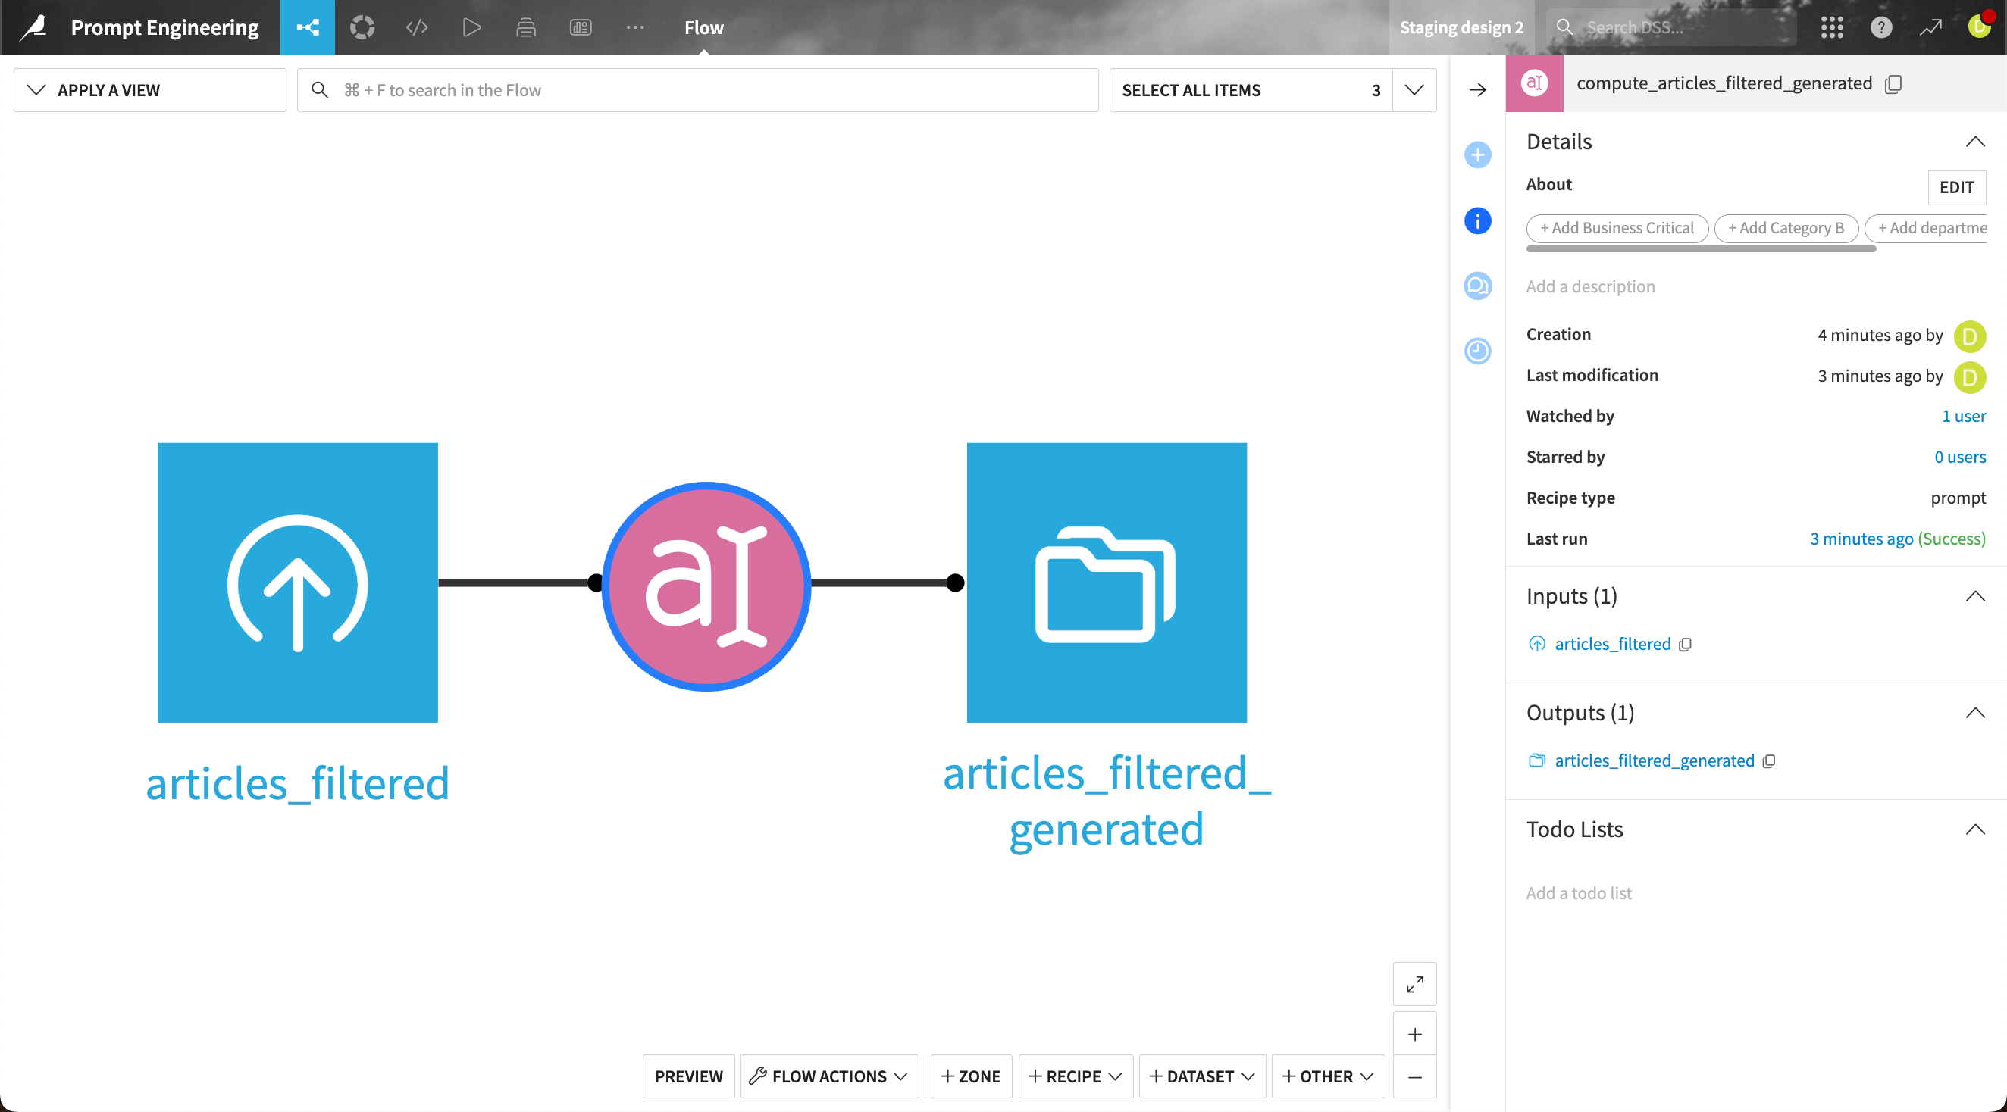Viewport: 2007px width, 1112px height.
Task: Open the articles_filtered input link
Action: point(1612,643)
